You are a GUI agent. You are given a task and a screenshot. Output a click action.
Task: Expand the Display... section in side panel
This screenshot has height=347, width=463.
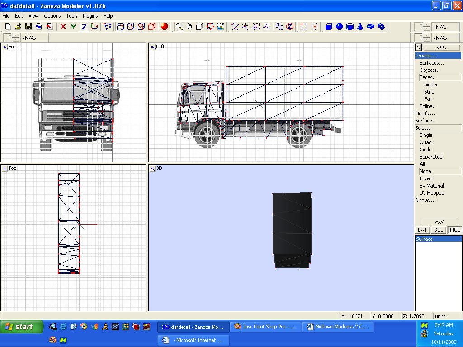(x=425, y=200)
